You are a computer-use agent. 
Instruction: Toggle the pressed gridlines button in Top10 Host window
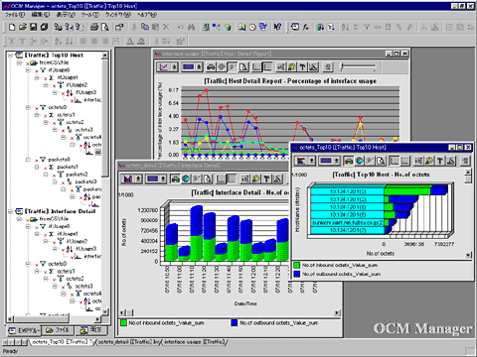coord(395,161)
